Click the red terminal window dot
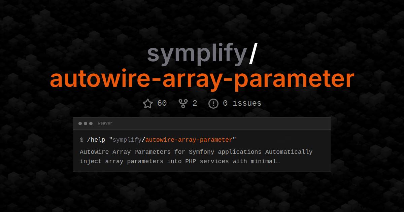This screenshot has height=212, width=404. [81, 123]
